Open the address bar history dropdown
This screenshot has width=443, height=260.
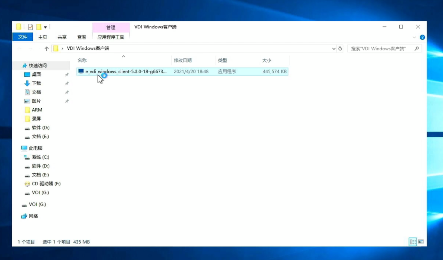pos(334,49)
